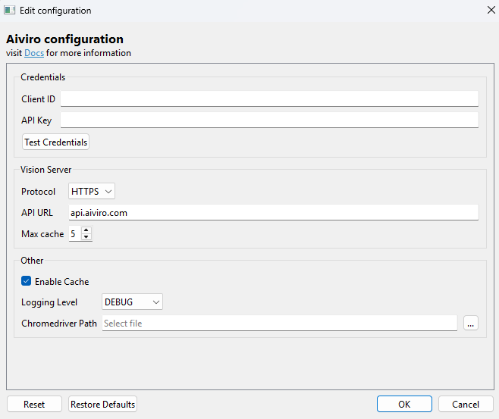Click the app icon in the title bar
499x419 pixels.
11,11
